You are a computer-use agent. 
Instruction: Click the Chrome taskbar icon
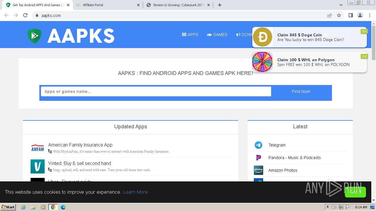(53, 207)
